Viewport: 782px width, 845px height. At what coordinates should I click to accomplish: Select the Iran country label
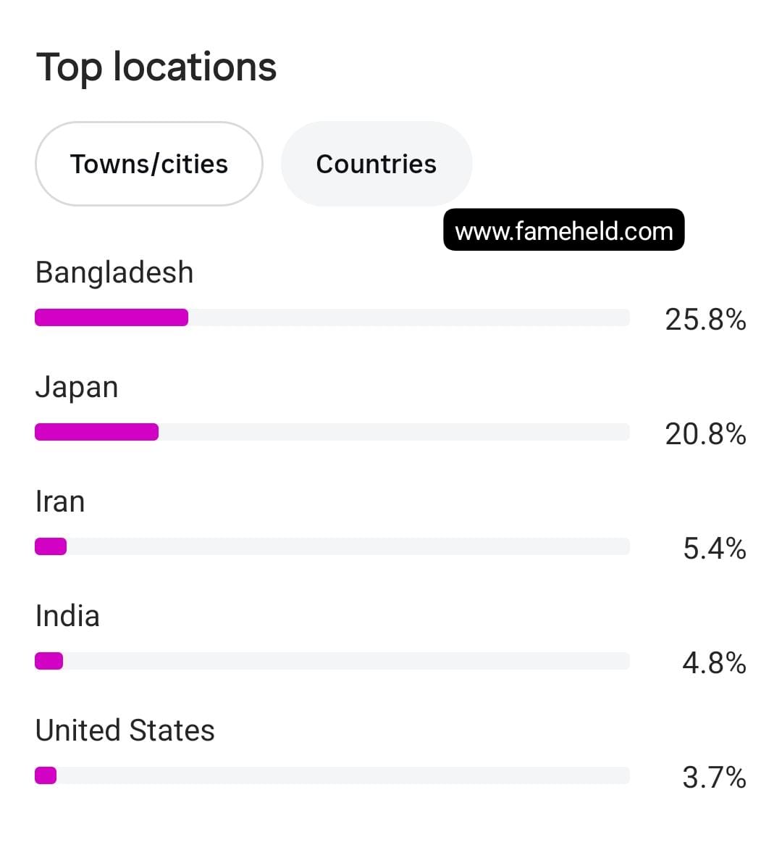pos(60,501)
